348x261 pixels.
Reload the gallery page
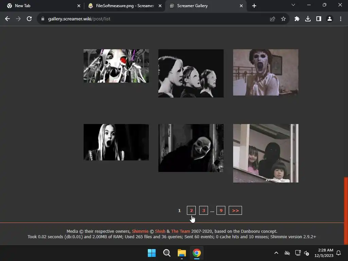(x=29, y=19)
